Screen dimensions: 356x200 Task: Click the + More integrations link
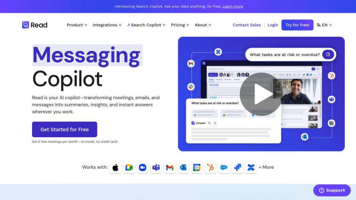[x=266, y=167]
